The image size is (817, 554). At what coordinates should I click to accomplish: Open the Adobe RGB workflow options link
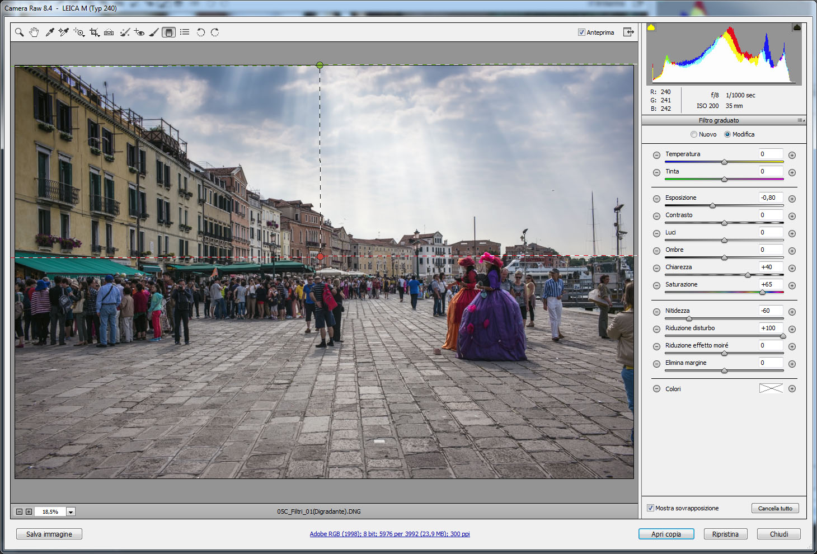pos(389,534)
